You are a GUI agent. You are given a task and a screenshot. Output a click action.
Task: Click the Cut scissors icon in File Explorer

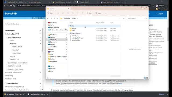58,13
